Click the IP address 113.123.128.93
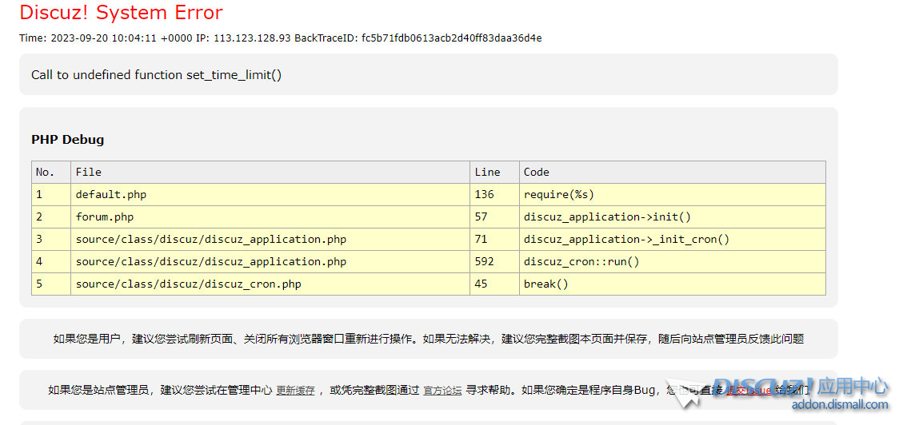This screenshot has width=903, height=425. (x=252, y=38)
